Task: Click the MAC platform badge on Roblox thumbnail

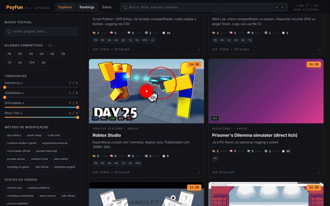Action: [104, 118]
